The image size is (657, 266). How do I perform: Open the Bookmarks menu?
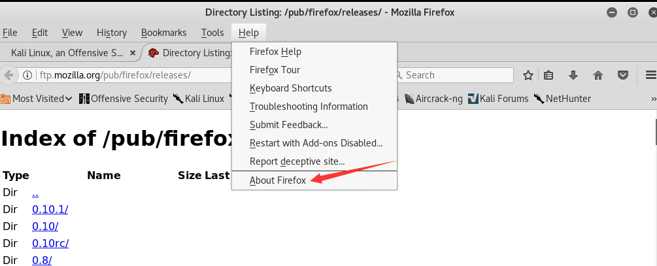(x=163, y=33)
